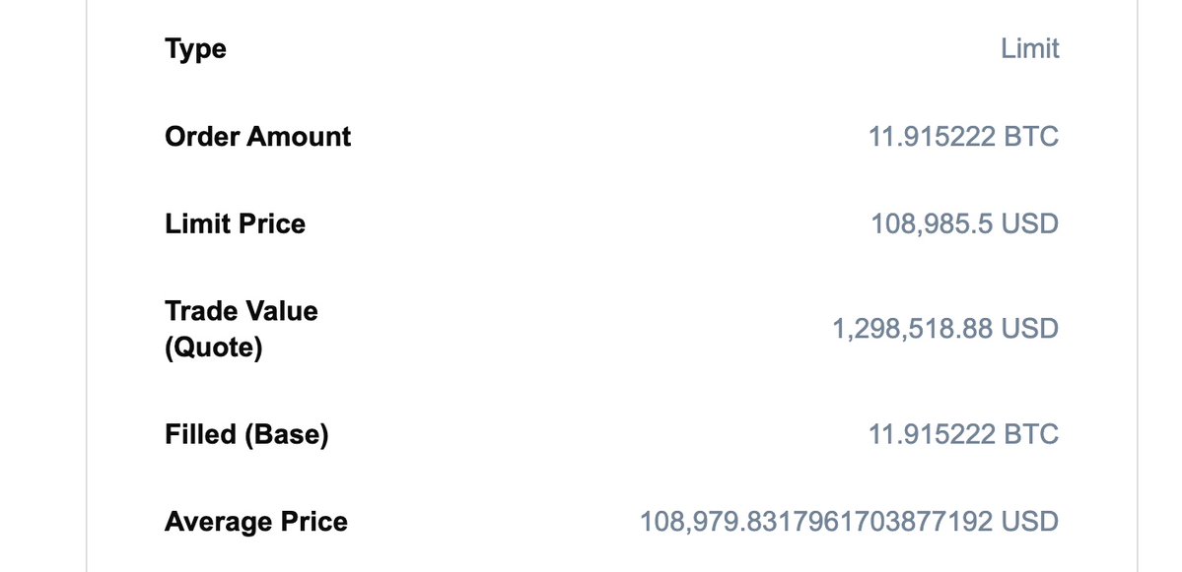Click the BTC unit in Filled (Base) row
1182x572 pixels.
(1031, 433)
